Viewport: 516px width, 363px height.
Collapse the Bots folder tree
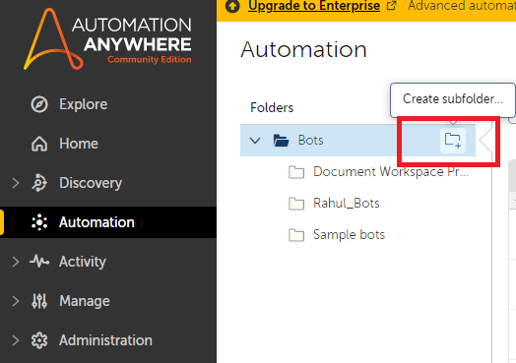point(255,141)
